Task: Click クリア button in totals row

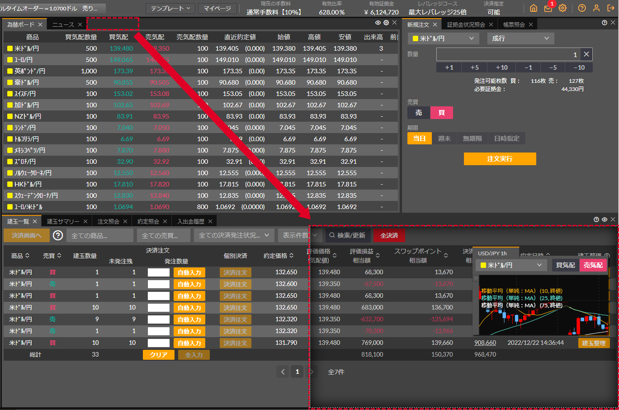Action: point(159,355)
